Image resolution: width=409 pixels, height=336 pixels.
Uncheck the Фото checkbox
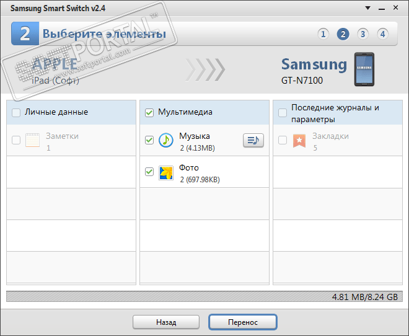[x=149, y=172]
